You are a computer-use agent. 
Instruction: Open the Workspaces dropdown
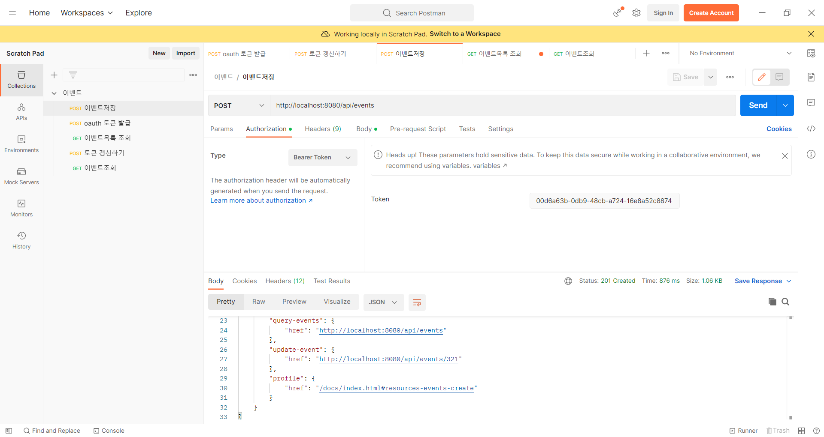pos(87,13)
